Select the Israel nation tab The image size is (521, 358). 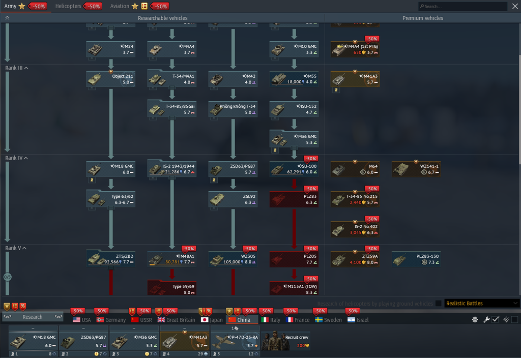pos(358,320)
